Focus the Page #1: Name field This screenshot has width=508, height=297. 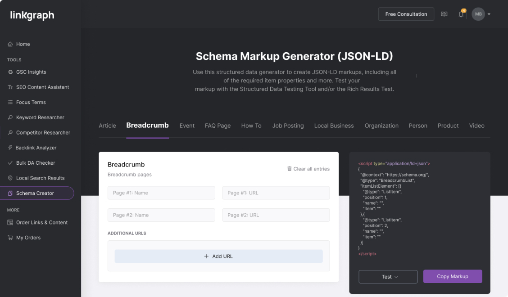(161, 193)
